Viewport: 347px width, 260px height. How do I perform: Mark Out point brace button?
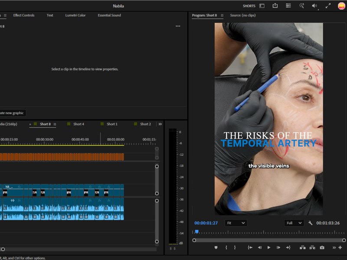(235, 247)
